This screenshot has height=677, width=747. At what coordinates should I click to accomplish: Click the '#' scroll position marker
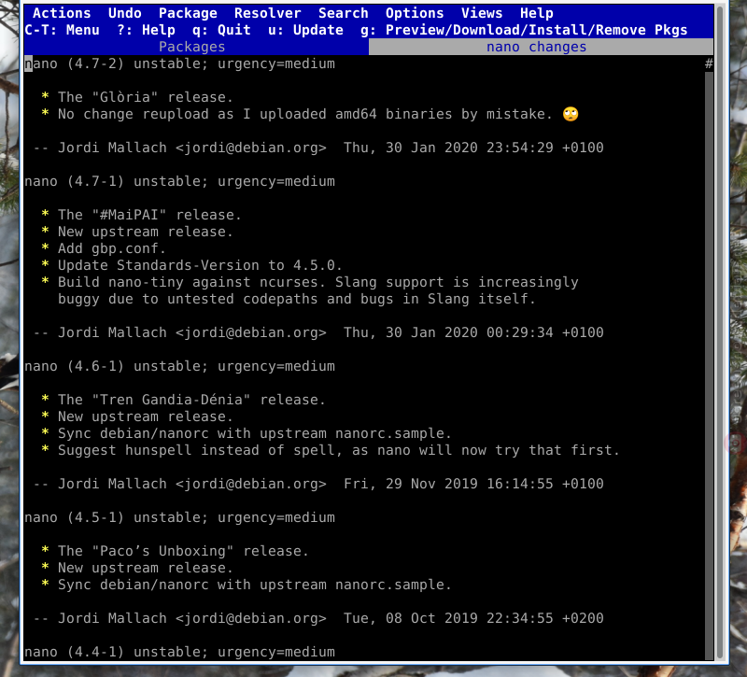pos(709,63)
